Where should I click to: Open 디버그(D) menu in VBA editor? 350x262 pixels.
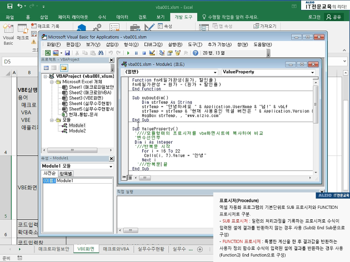pos(153,44)
